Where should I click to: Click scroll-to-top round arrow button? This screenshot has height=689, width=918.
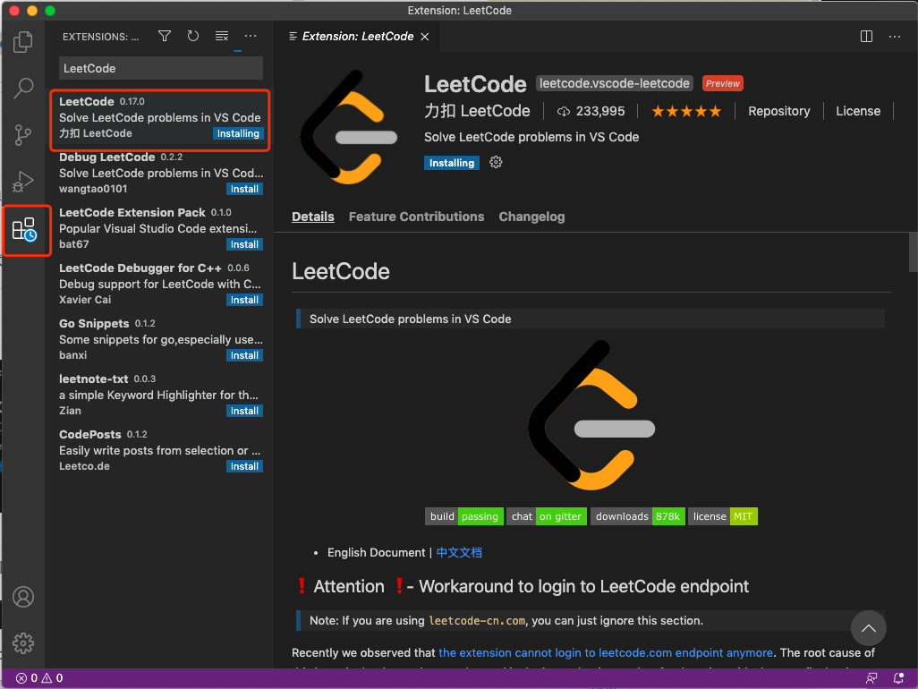[868, 628]
